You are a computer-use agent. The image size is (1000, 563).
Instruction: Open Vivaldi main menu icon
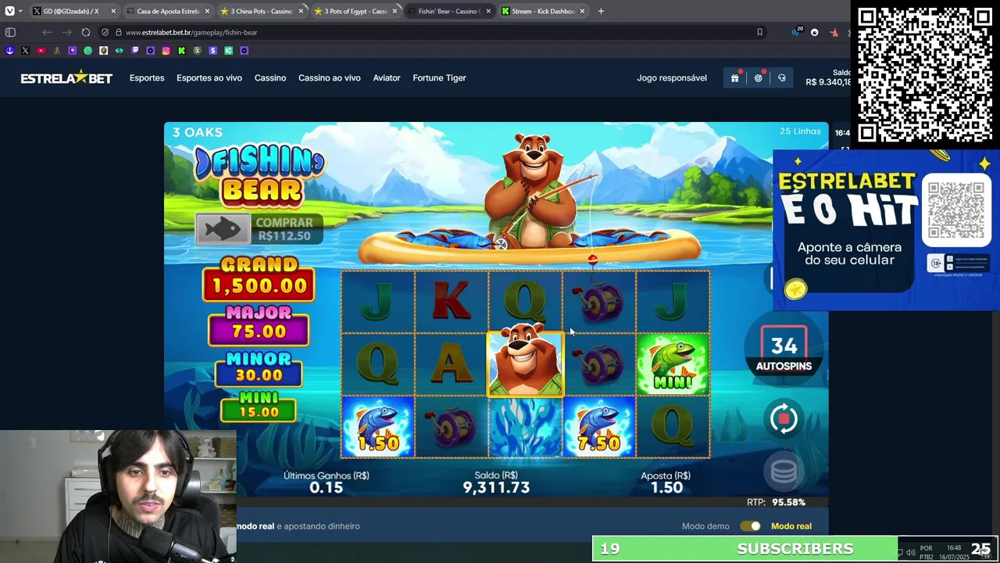point(9,11)
